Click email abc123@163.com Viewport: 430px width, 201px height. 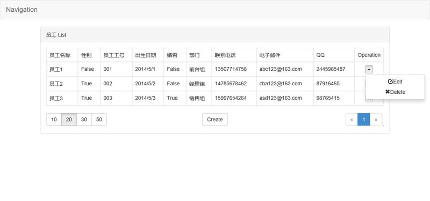tap(281, 69)
